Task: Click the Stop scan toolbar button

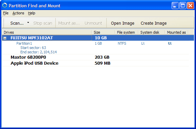Action: tap(43, 23)
